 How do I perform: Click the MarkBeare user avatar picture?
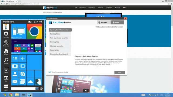tap(6, 27)
